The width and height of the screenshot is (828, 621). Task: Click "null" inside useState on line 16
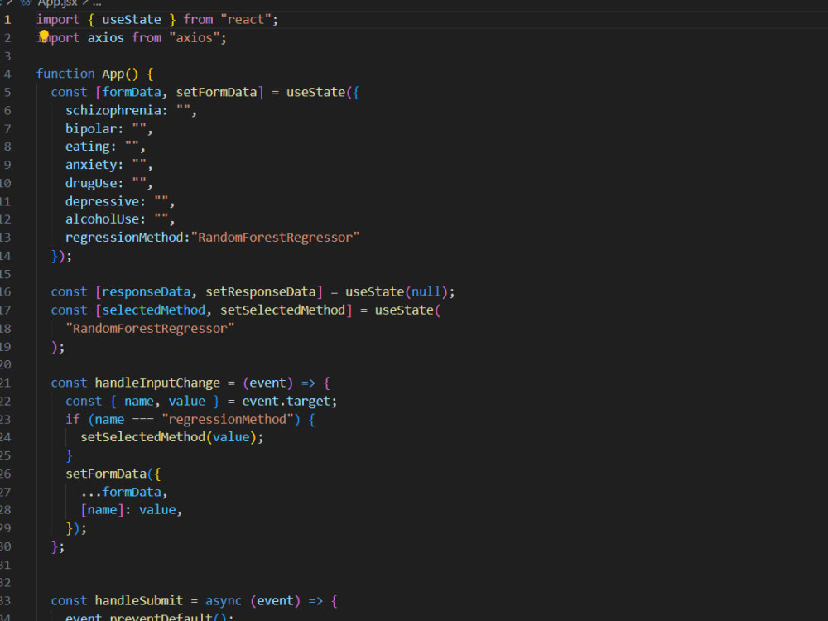point(426,292)
